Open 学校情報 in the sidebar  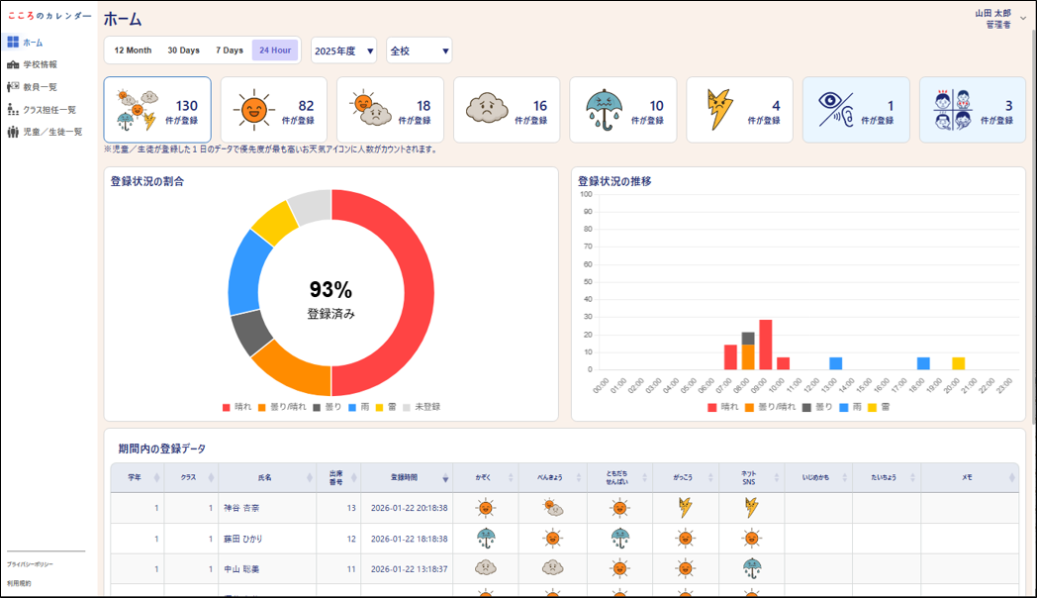(x=40, y=64)
